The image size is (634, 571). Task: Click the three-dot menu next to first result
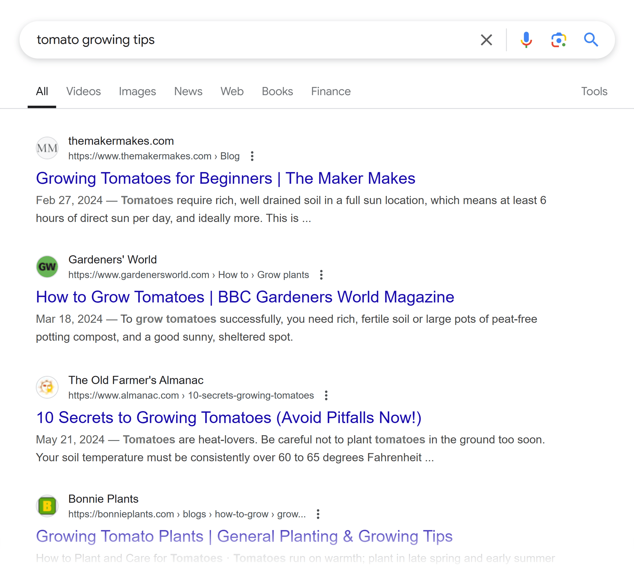pyautogui.click(x=253, y=156)
